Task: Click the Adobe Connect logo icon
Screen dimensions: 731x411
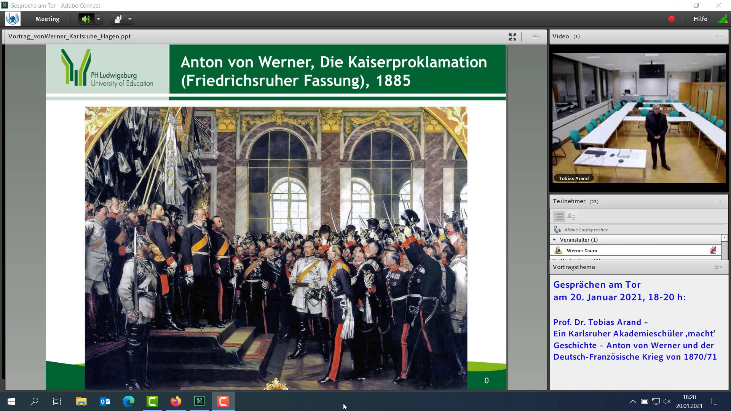Action: click(13, 19)
